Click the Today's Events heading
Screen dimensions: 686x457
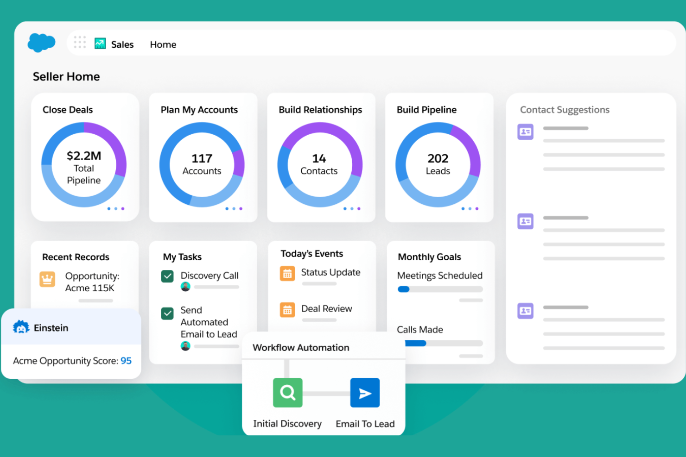[x=312, y=254]
